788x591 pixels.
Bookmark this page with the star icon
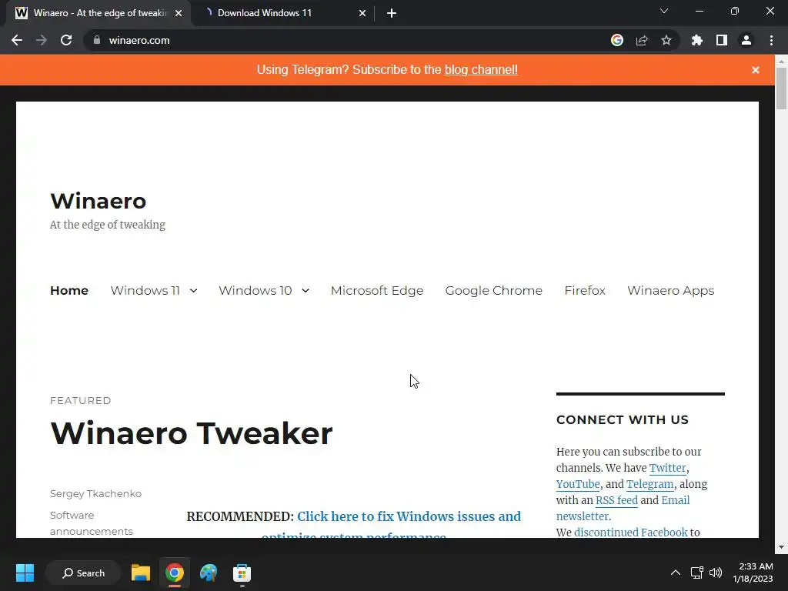pos(666,40)
